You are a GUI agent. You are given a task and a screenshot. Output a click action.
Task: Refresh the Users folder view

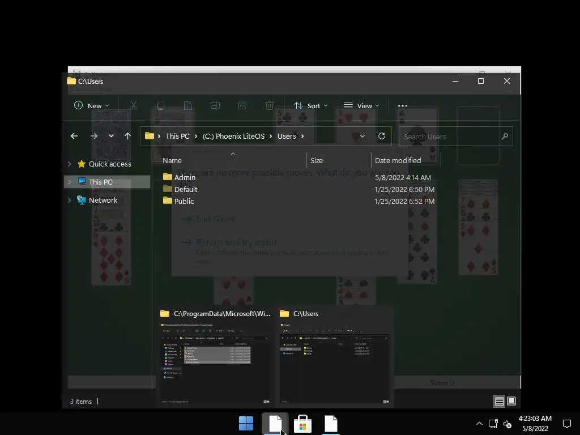[382, 136]
